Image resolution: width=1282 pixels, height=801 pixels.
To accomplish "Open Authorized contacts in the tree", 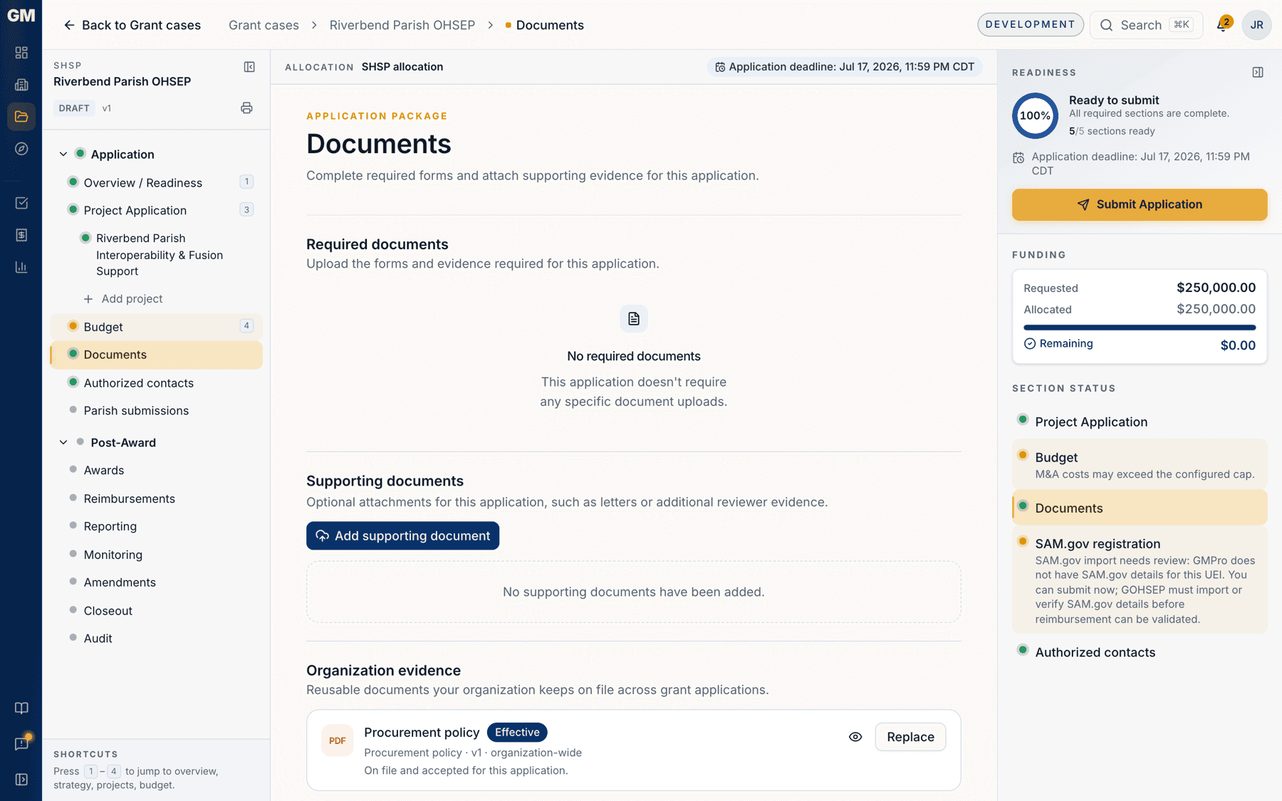I will (157, 383).
